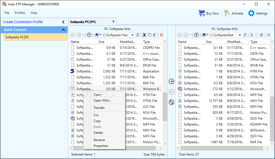
Task: Click the right pane Cut scissors icon
Action: coord(252,35)
